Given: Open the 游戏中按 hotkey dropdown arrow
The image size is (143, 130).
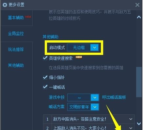Looking at the screenshot, I should pos(95,97).
